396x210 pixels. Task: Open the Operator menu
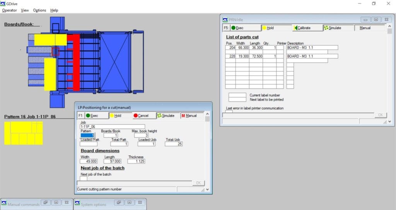click(x=10, y=10)
